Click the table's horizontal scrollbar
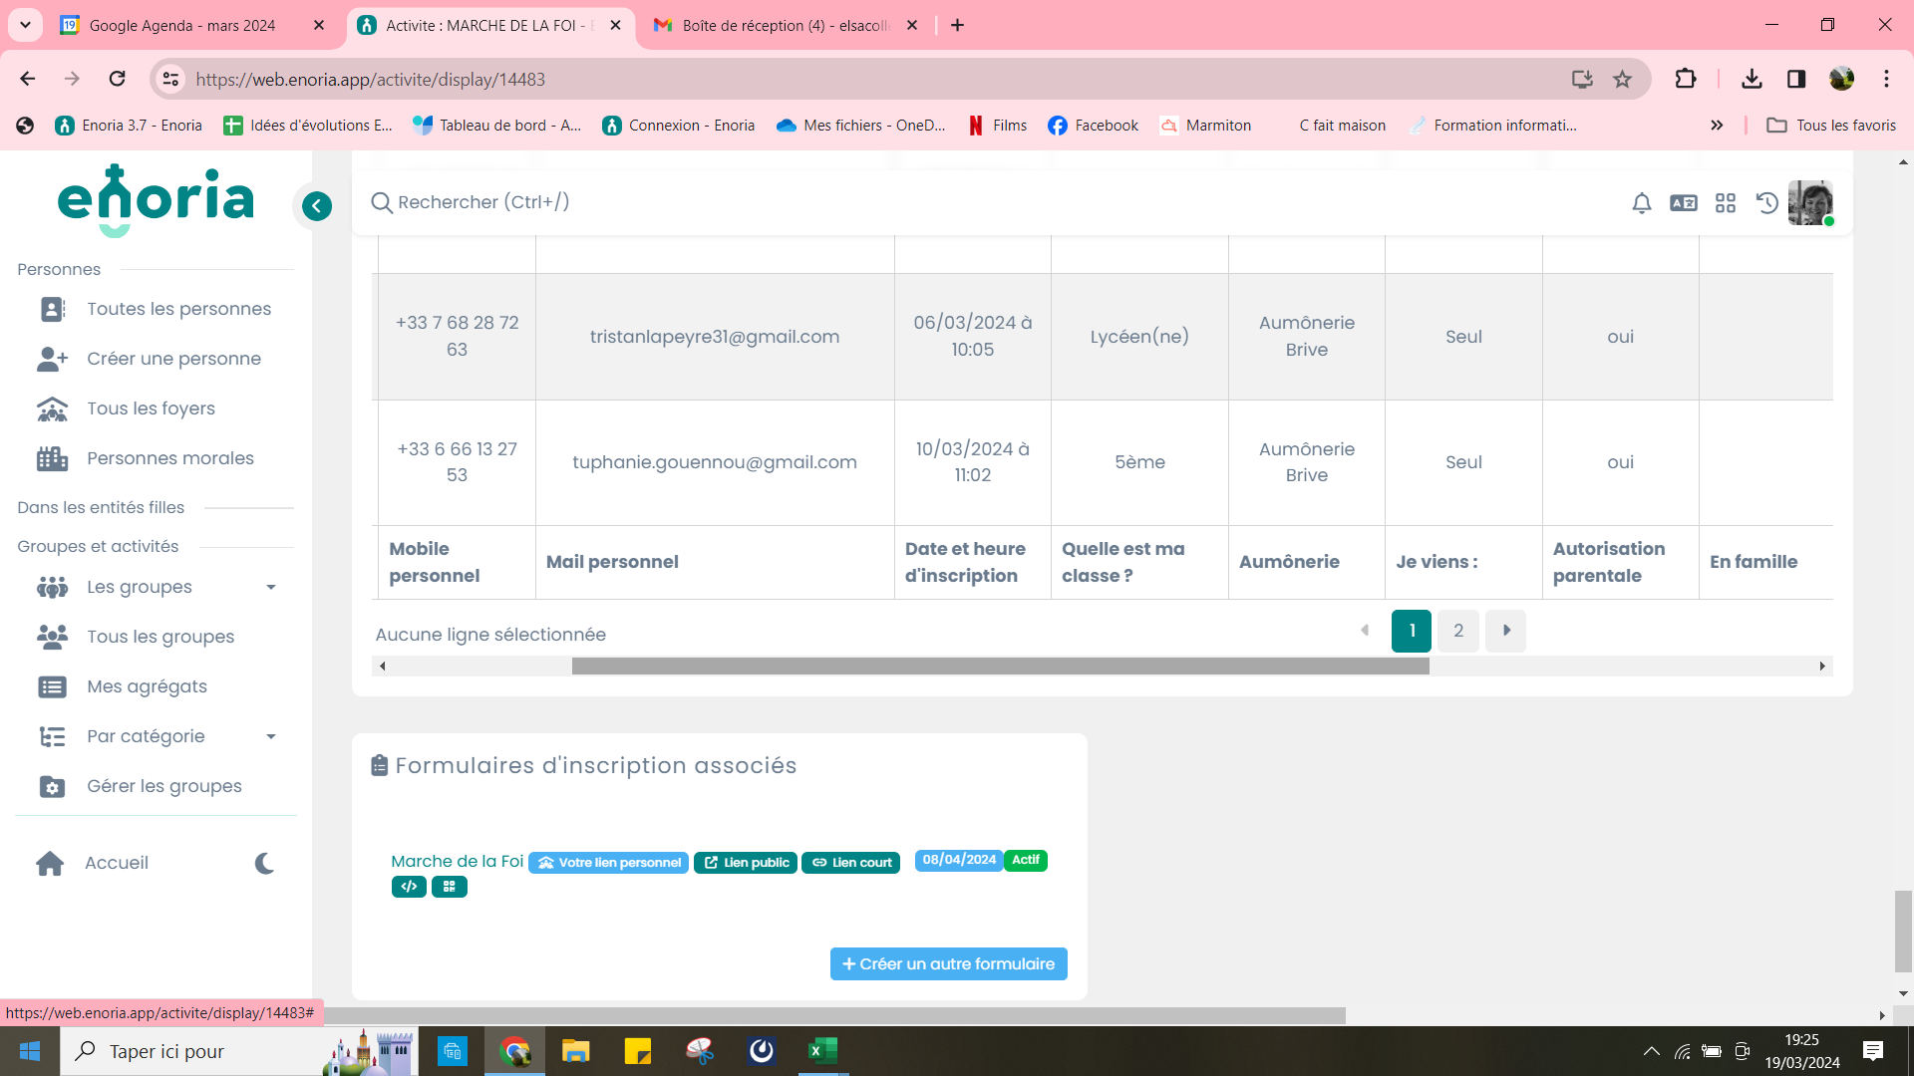Screen dimensions: 1914x1076 pos(1000,667)
